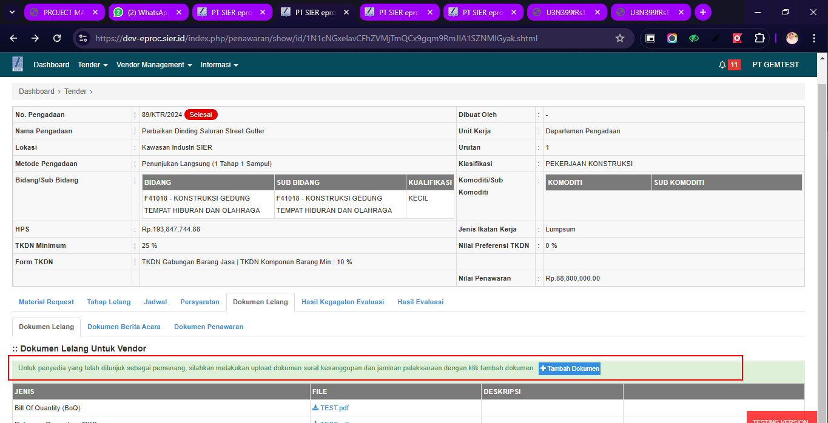Image resolution: width=828 pixels, height=423 pixels.
Task: Open browser Extensions puzzle icon
Action: pos(759,38)
